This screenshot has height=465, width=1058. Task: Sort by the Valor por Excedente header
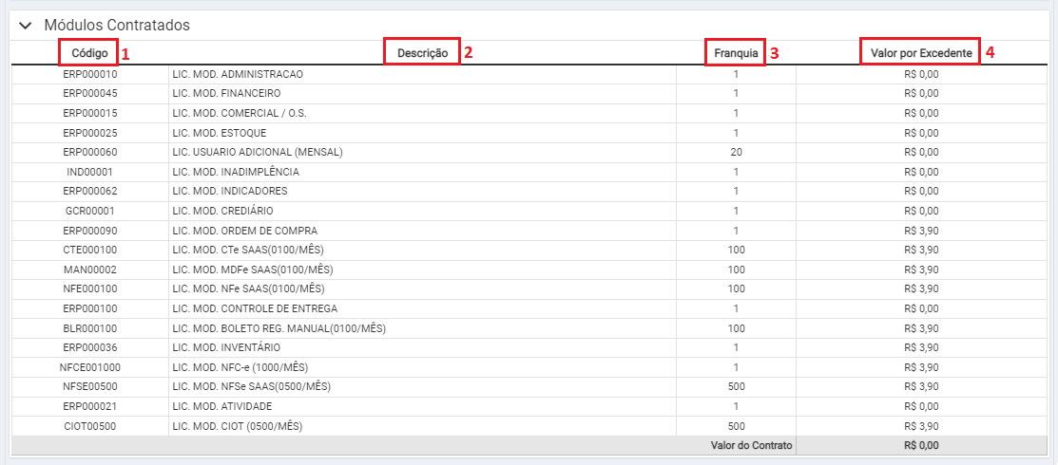pos(921,52)
